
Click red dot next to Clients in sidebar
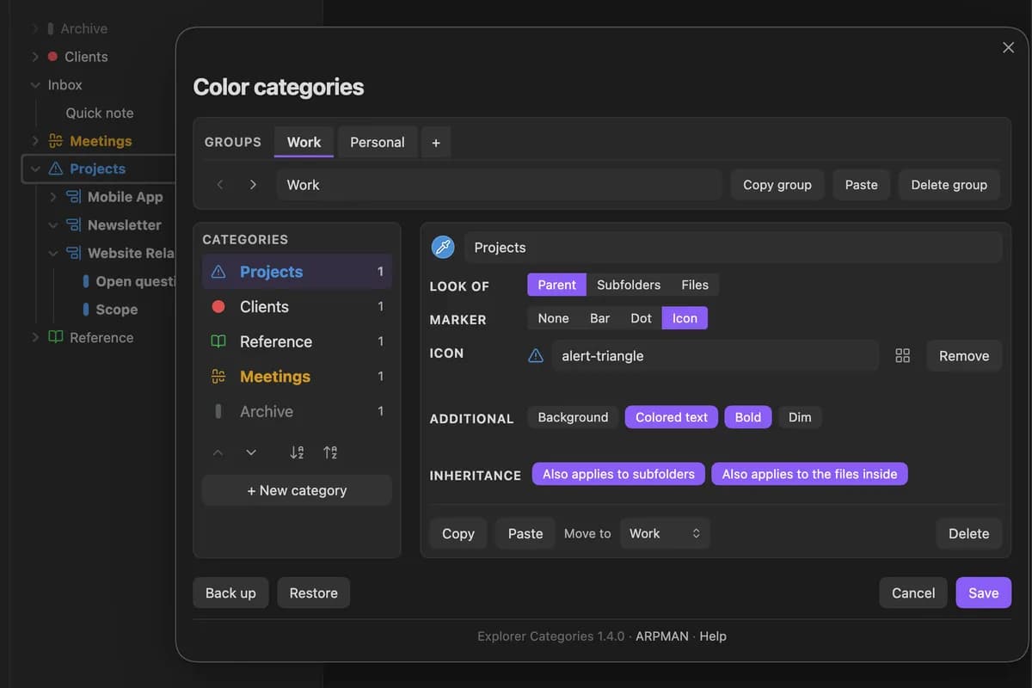click(x=52, y=57)
